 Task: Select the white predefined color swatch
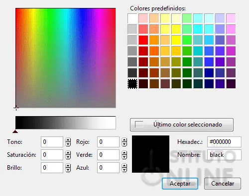(132, 18)
